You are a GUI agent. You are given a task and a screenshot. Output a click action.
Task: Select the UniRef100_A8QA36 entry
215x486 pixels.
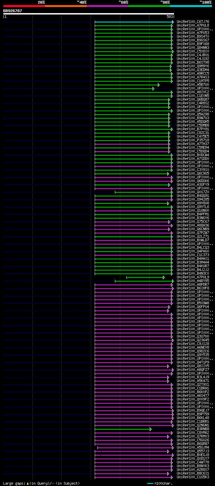point(193,225)
